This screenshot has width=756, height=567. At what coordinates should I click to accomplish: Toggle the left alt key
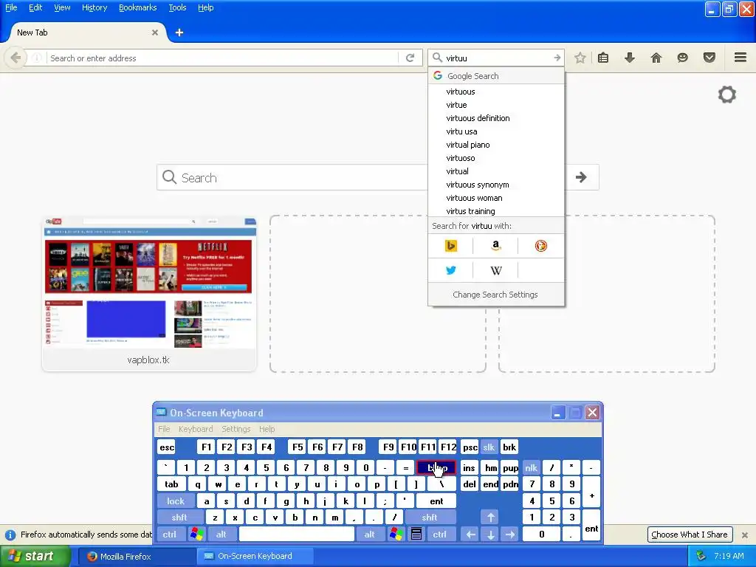tap(221, 535)
